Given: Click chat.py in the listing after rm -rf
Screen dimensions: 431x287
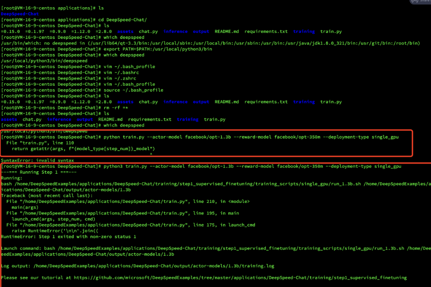Looking at the screenshot, I should pyautogui.click(x=32, y=120).
